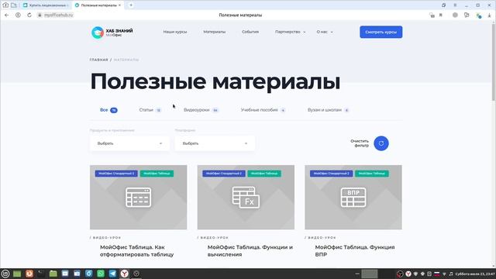Screen dimensions: 496x279
Task: Click the ВПР table icon on the third card
Action: [353, 198]
